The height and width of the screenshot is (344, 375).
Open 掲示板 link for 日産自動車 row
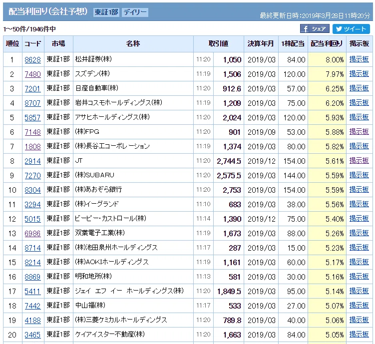[x=359, y=88]
